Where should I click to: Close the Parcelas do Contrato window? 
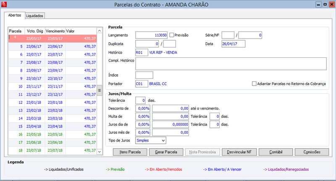[331, 5]
